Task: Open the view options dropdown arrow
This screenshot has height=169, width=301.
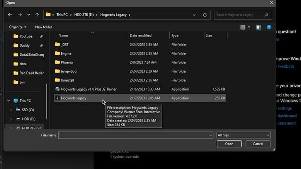Action: pos(249,27)
